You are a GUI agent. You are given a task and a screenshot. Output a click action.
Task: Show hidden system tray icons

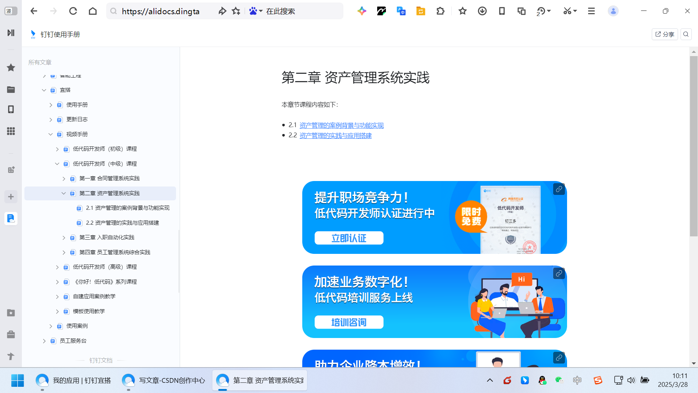[x=490, y=381]
